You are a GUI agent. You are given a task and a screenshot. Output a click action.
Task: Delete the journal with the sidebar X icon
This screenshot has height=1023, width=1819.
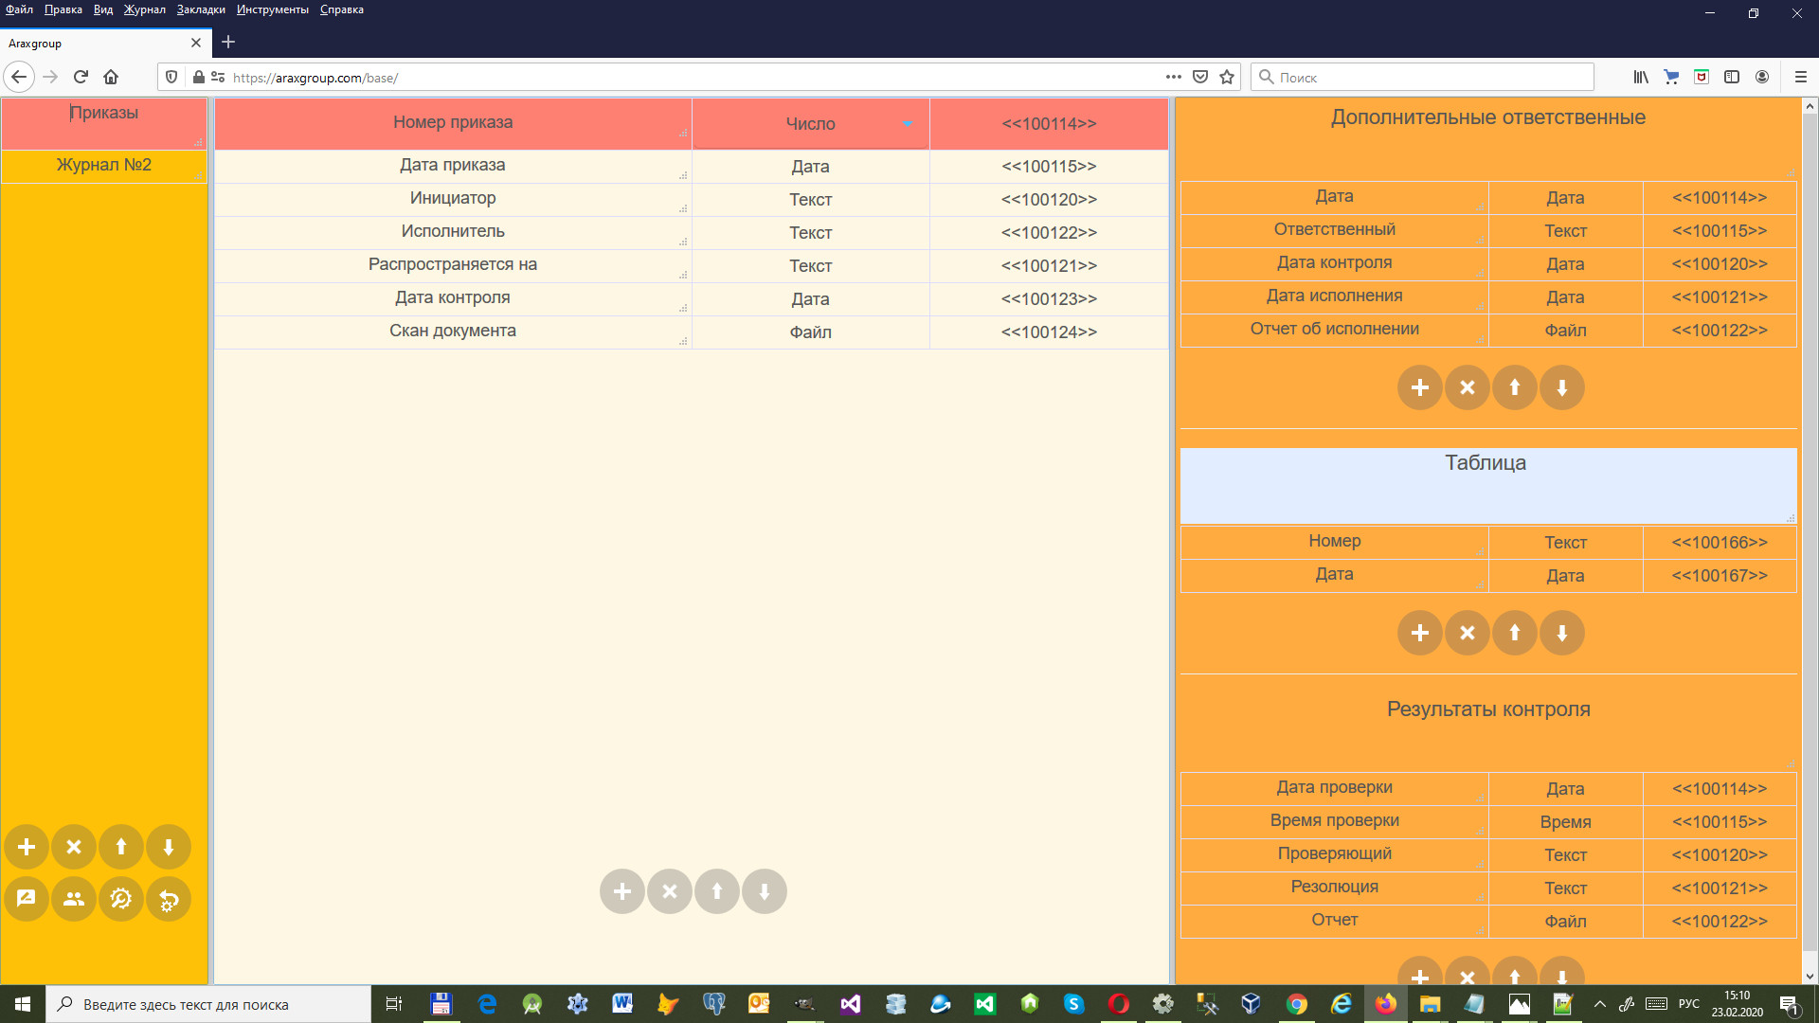[x=74, y=847]
